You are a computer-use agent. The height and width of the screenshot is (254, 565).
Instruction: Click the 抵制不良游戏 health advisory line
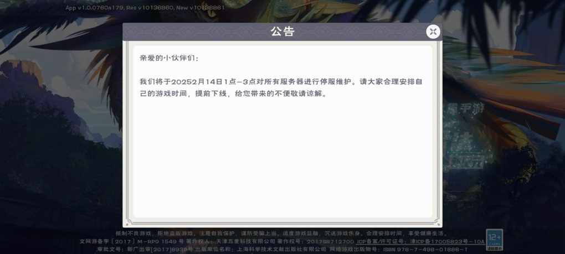[281, 234]
